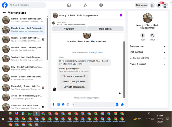
Task: Open the Facebook apps menu grid
Action: point(152,5)
